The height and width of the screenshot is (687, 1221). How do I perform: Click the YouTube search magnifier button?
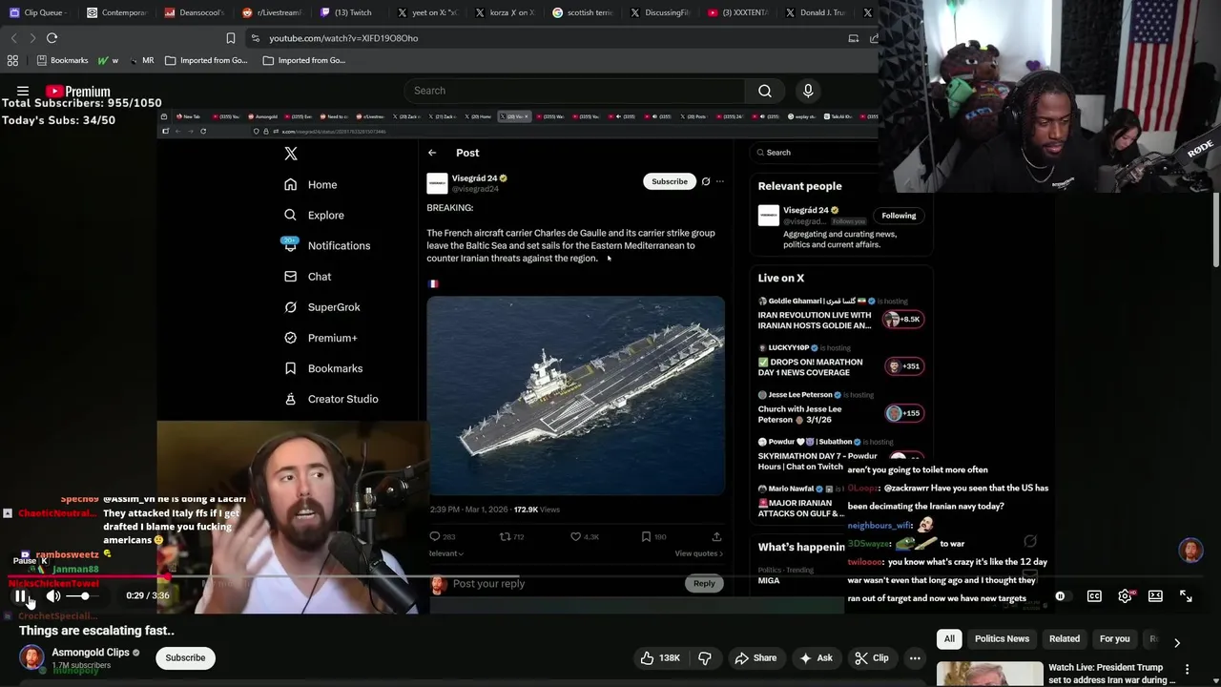765,91
